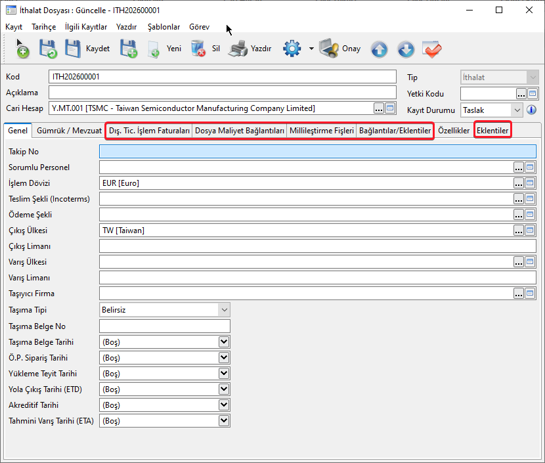
Task: Go to next record with down arrow
Action: click(406, 49)
